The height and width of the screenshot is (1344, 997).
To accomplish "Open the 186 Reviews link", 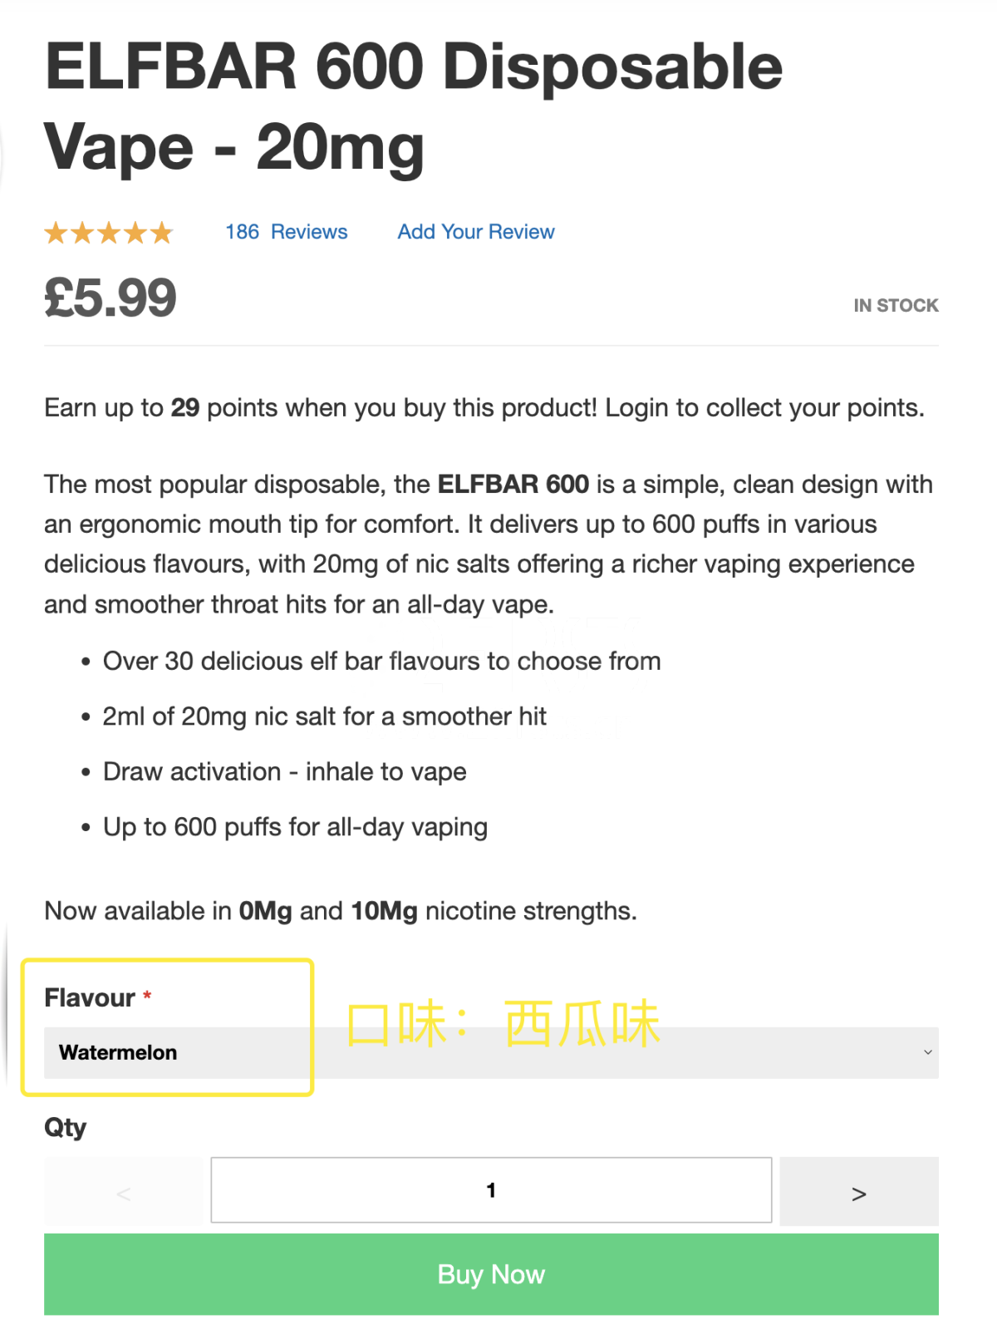I will 286,232.
